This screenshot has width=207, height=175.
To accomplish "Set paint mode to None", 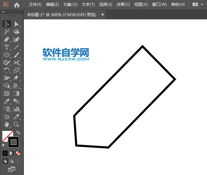I will click(x=18, y=153).
